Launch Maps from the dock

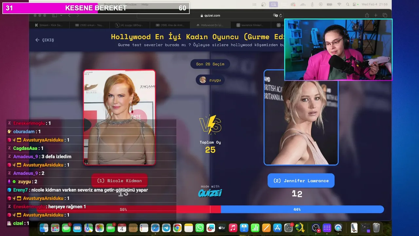click(x=88, y=228)
